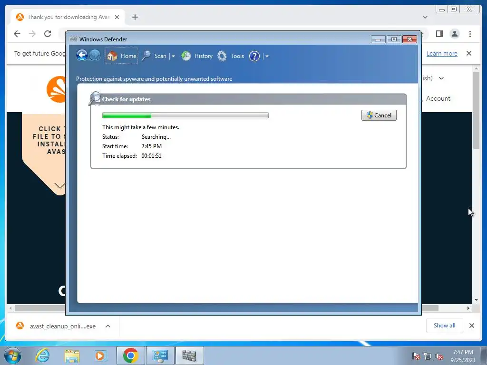Click Chrome forward navigation arrow
This screenshot has height=365, width=487.
[32, 34]
